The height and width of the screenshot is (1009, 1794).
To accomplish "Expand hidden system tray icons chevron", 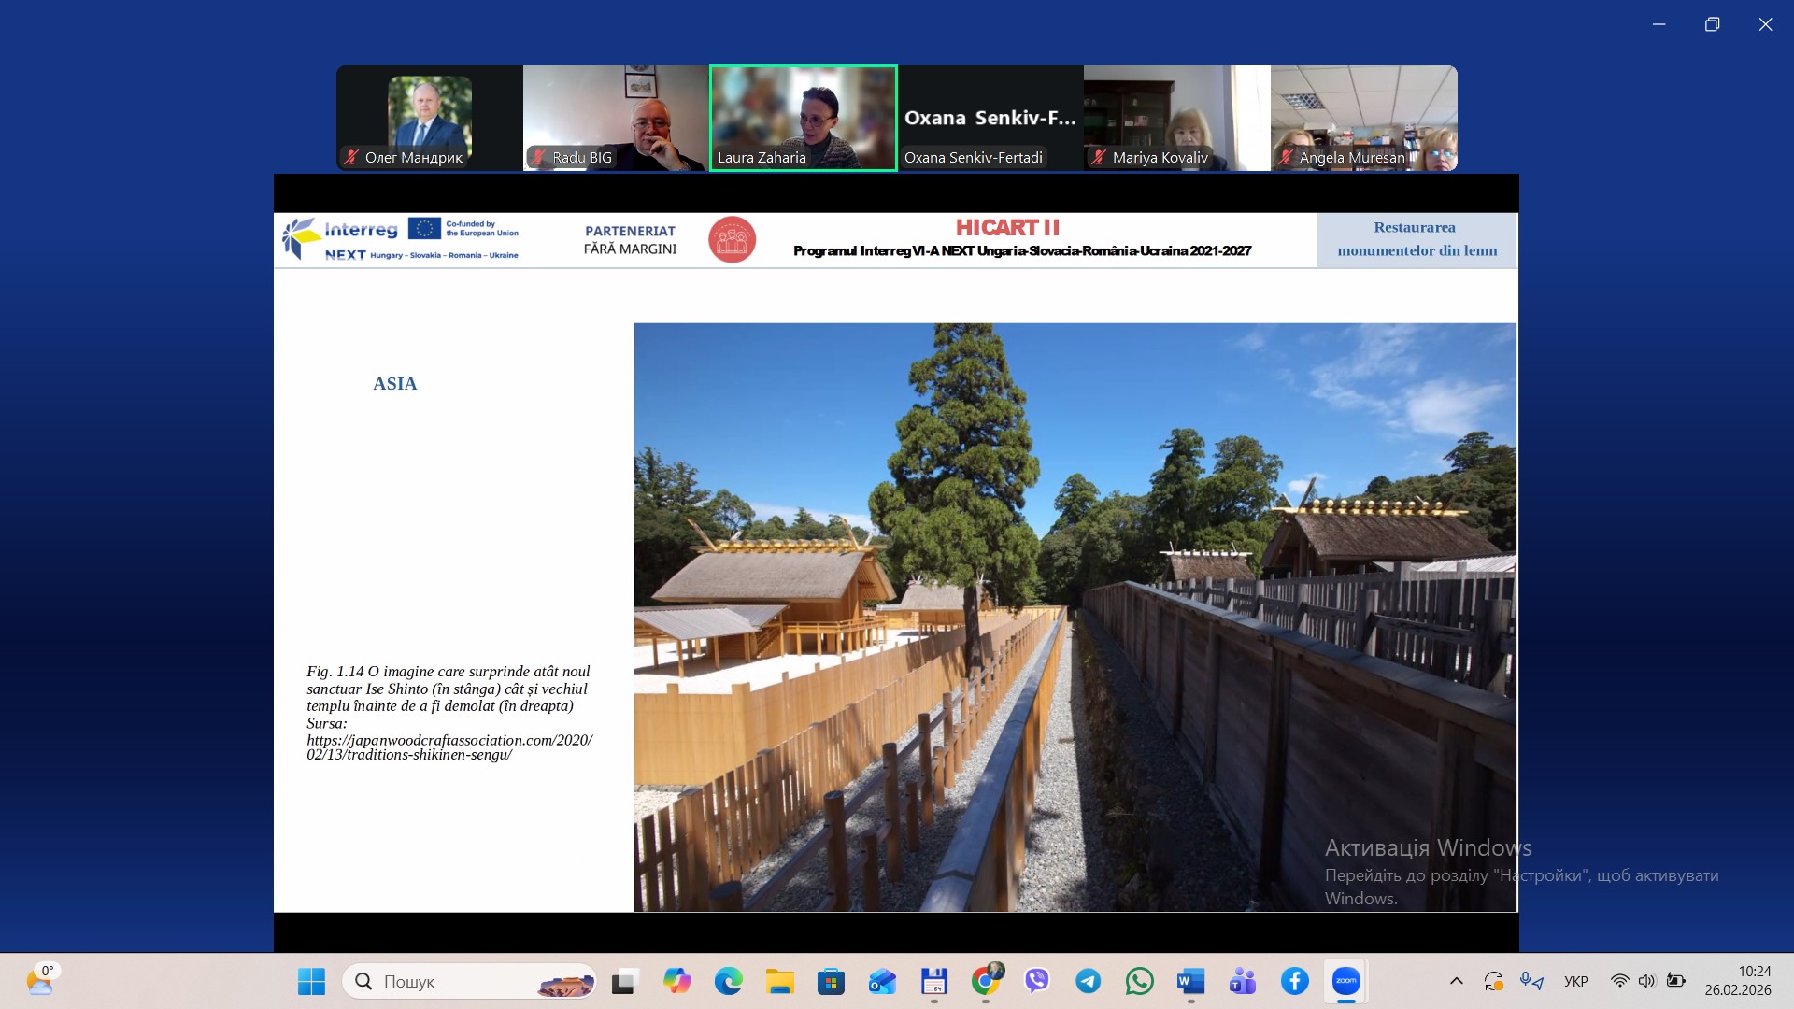I will (x=1456, y=981).
